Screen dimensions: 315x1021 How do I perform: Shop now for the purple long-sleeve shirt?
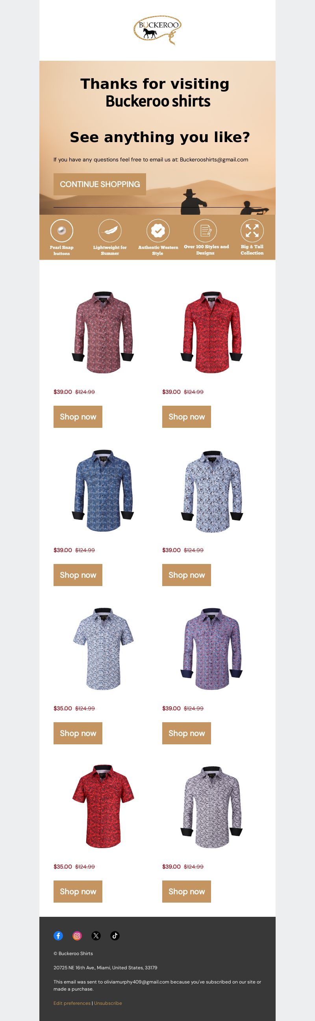click(187, 733)
